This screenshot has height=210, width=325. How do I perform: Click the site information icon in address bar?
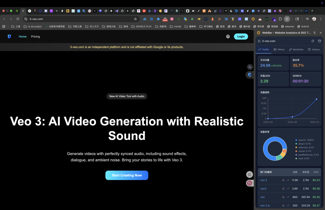click(x=26, y=19)
